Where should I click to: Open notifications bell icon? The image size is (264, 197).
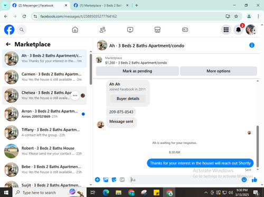pyautogui.click(x=239, y=29)
